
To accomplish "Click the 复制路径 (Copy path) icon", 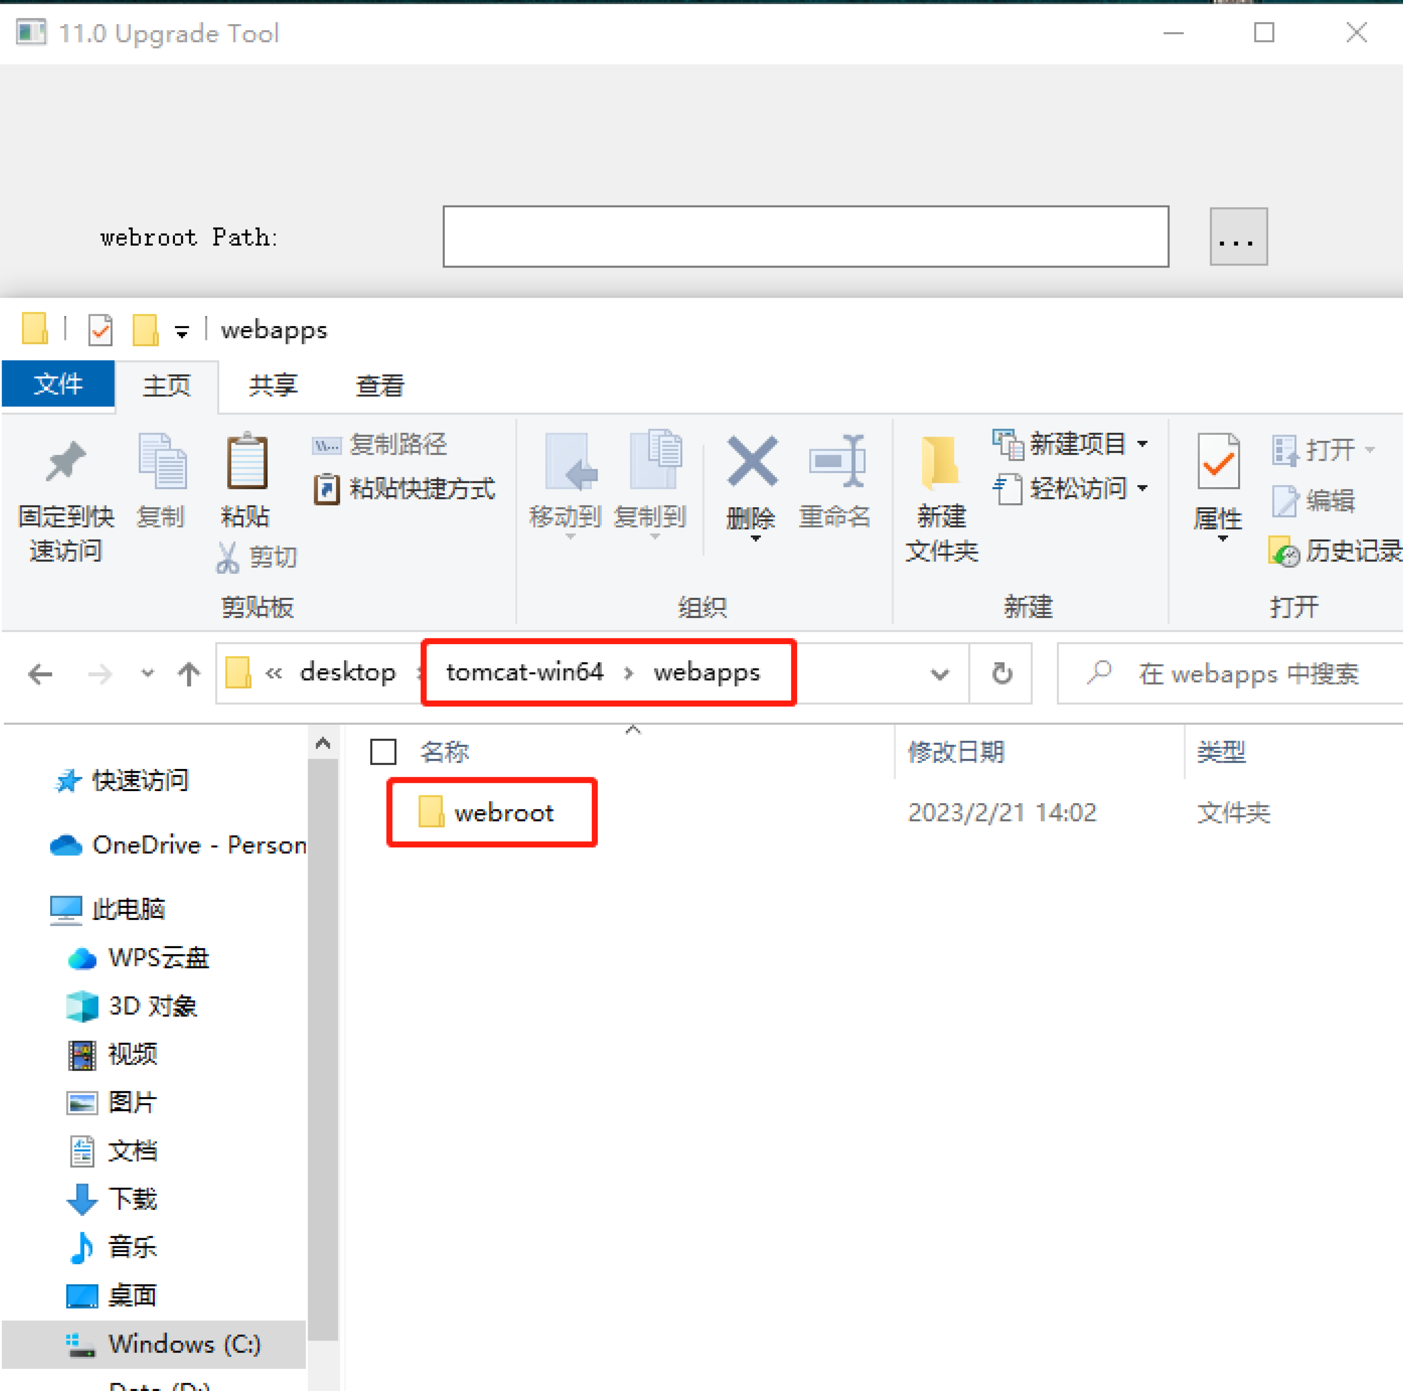I will click(327, 446).
